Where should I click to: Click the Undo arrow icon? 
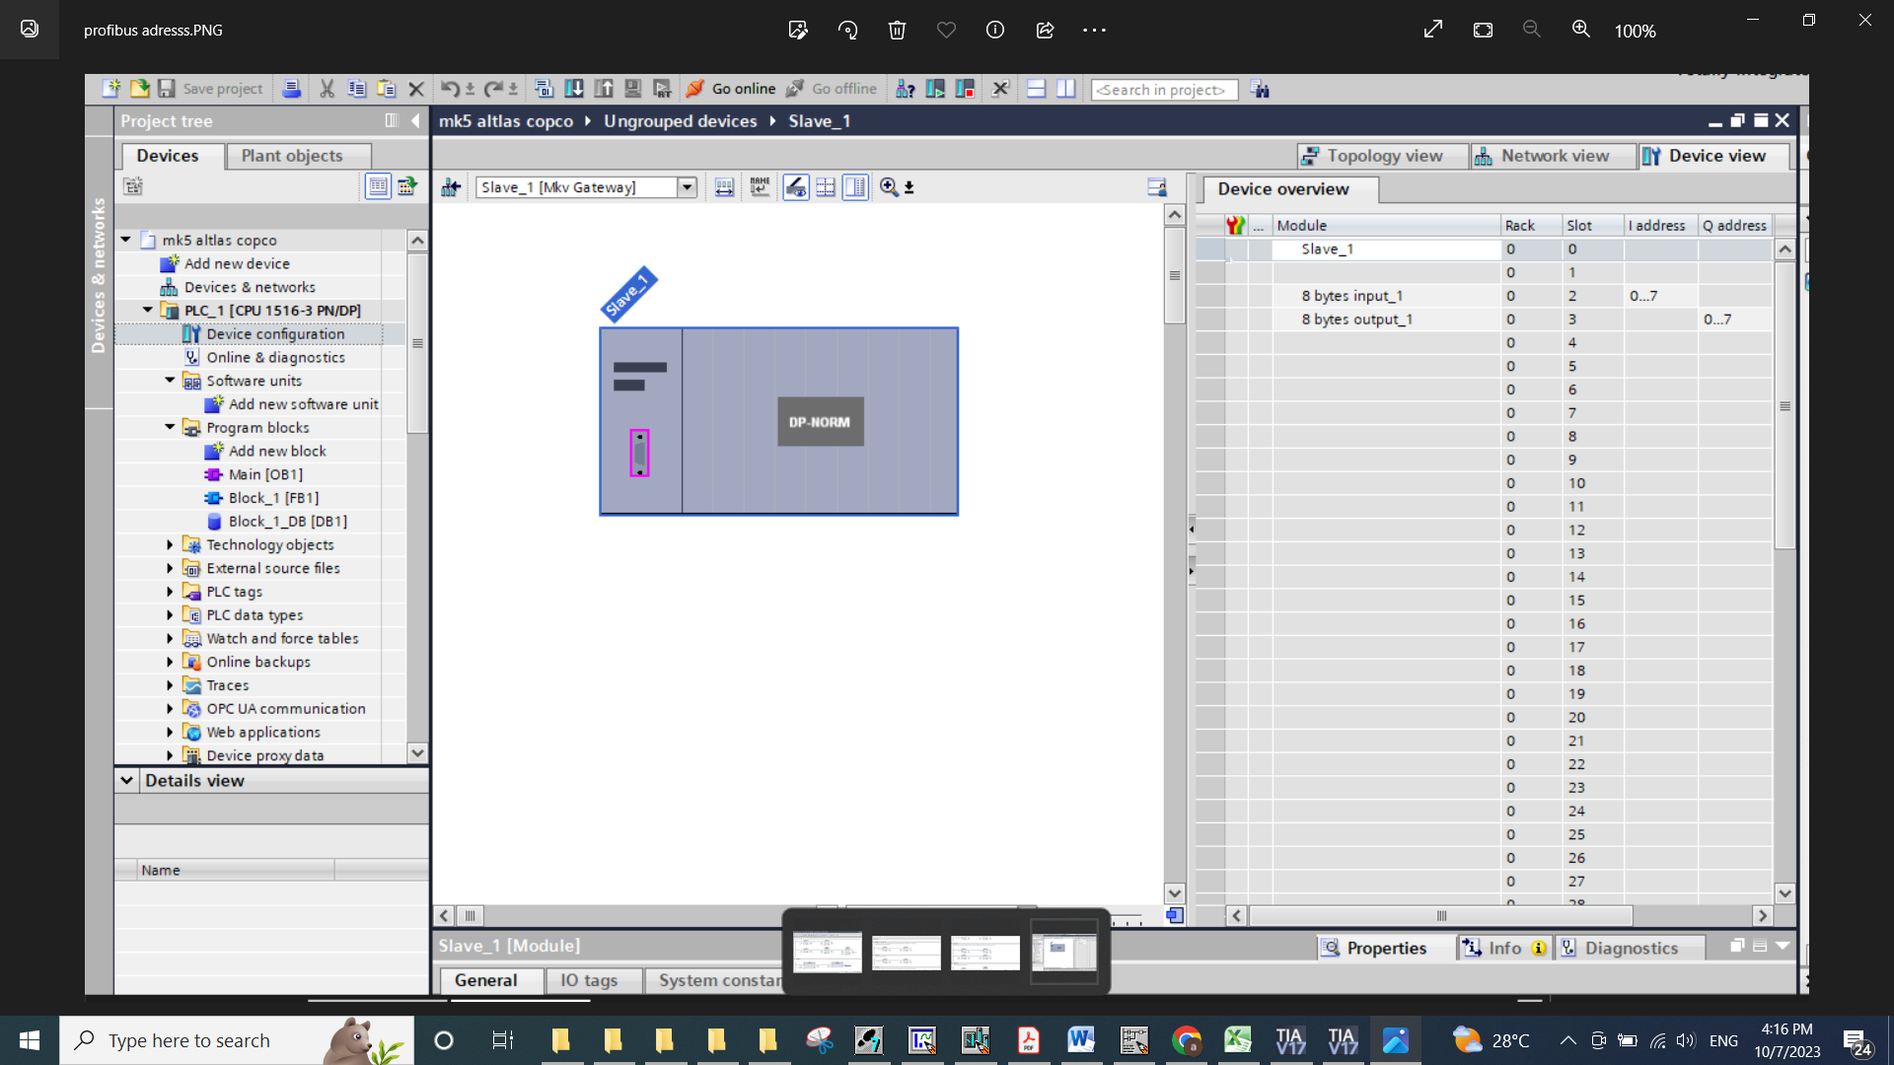coord(450,89)
